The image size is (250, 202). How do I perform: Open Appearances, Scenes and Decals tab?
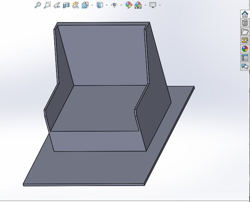coord(245,49)
